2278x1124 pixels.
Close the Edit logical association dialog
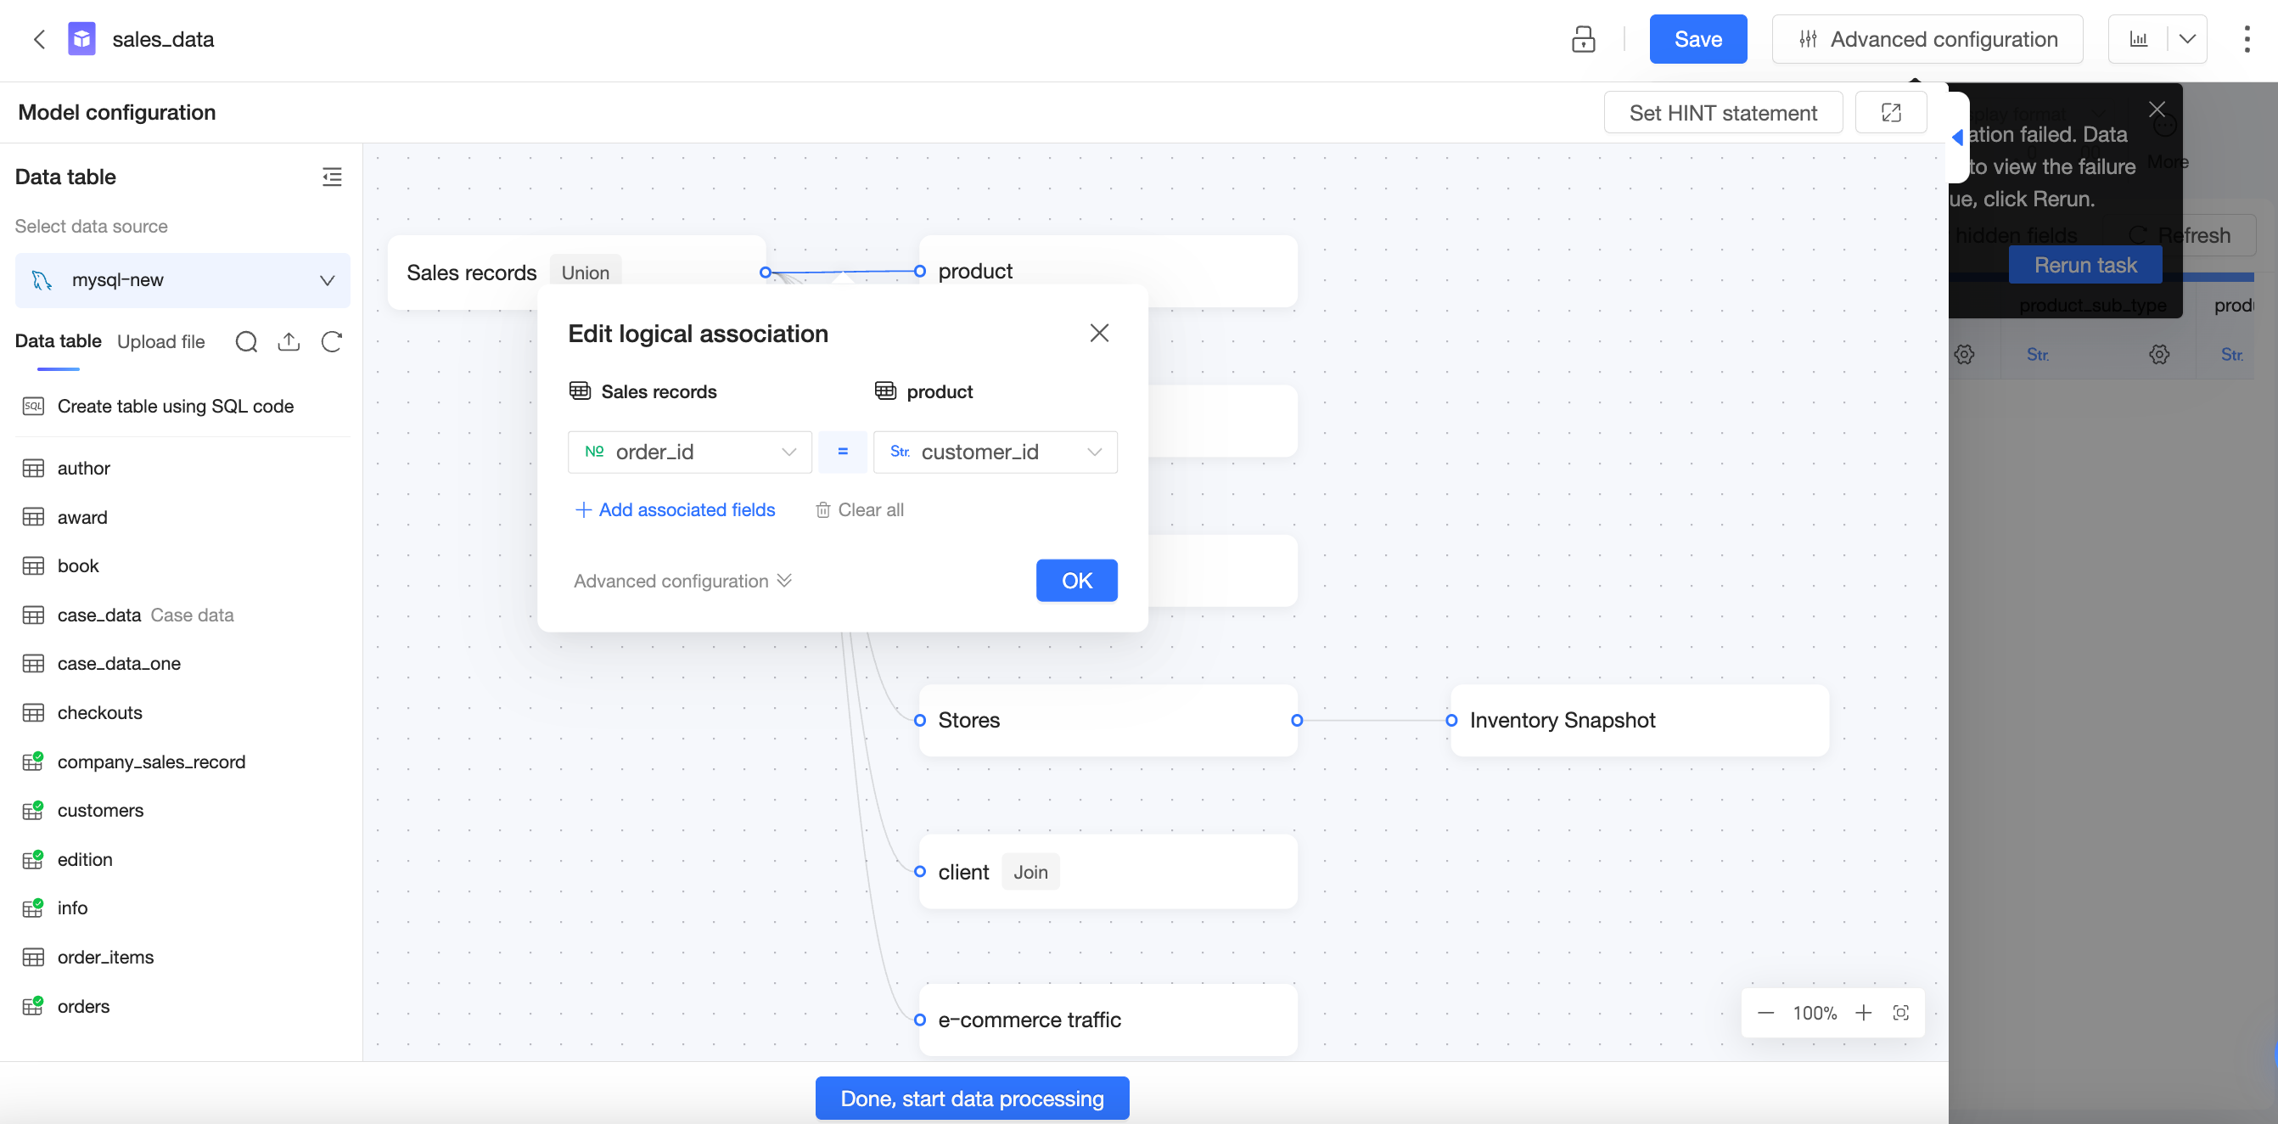(1099, 333)
